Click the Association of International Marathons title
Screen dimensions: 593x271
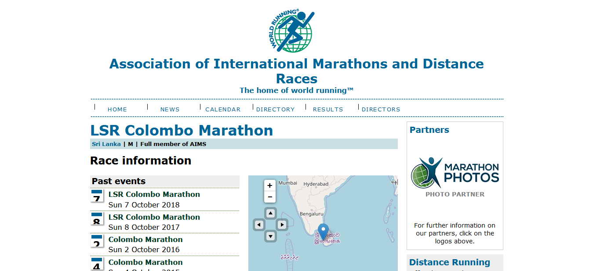[x=297, y=71]
